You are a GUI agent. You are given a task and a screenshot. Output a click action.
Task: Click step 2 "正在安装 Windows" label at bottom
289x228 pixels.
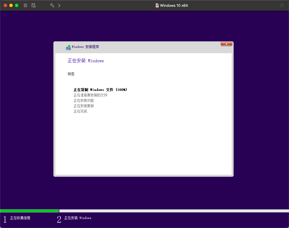tap(78, 218)
